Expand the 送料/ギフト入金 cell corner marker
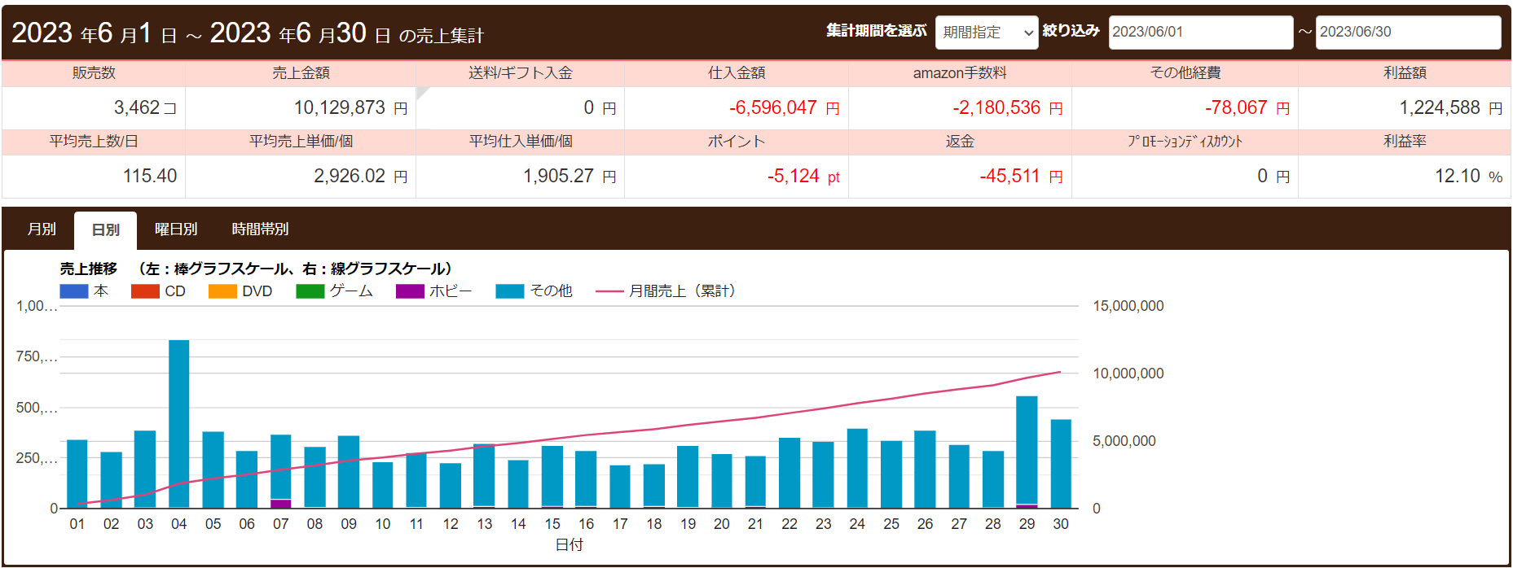This screenshot has width=1513, height=568. tap(421, 93)
